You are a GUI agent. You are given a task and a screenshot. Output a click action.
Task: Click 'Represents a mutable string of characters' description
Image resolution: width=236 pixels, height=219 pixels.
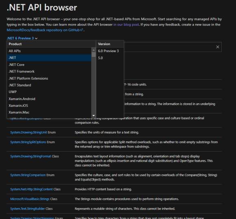[125, 208]
